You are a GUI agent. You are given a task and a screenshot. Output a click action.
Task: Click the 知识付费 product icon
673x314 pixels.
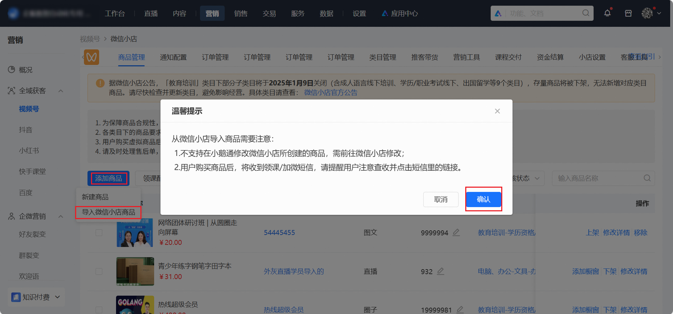coord(16,297)
